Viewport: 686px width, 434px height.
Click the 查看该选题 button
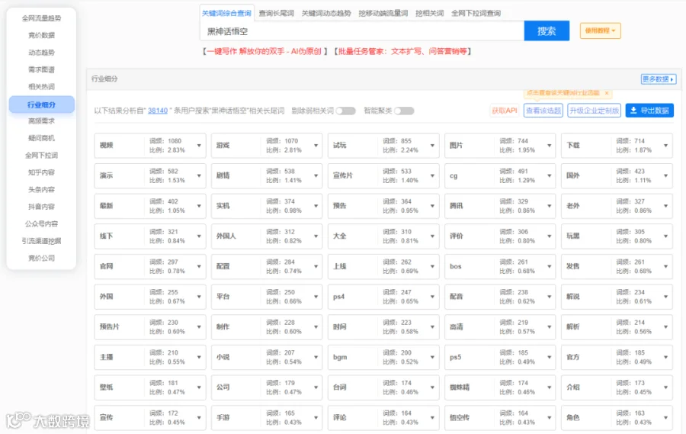pos(543,111)
